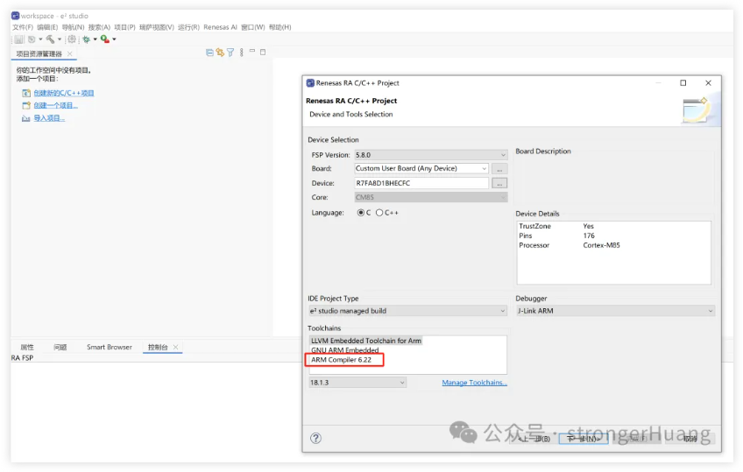The height and width of the screenshot is (472, 743).
Task: Select the C++ language radio button
Action: click(379, 213)
